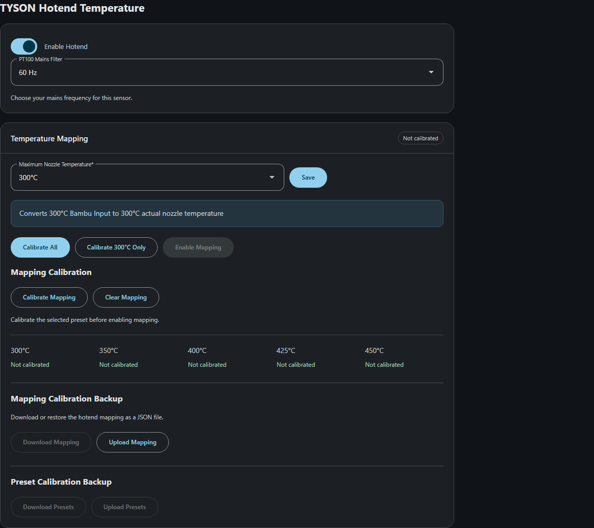Image resolution: width=594 pixels, height=528 pixels.
Task: Click the 400°C preset label
Action: [197, 350]
